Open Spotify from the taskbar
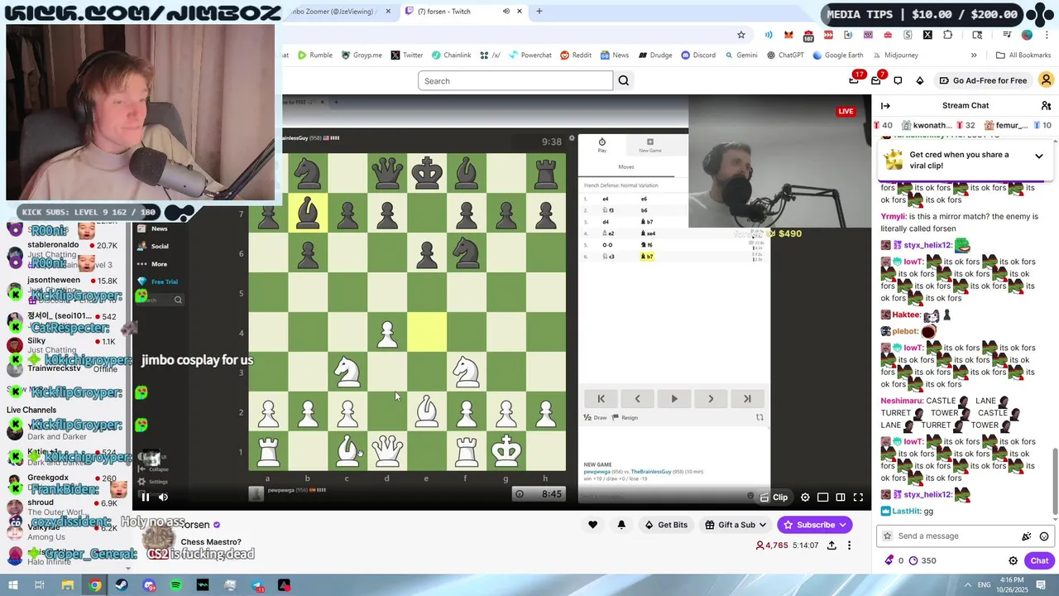The image size is (1059, 596). pos(175,585)
